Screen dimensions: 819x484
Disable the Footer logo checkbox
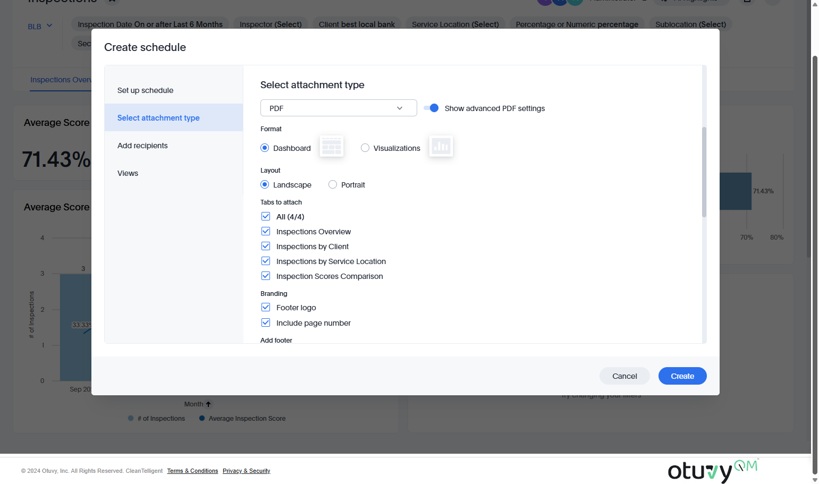click(x=266, y=307)
